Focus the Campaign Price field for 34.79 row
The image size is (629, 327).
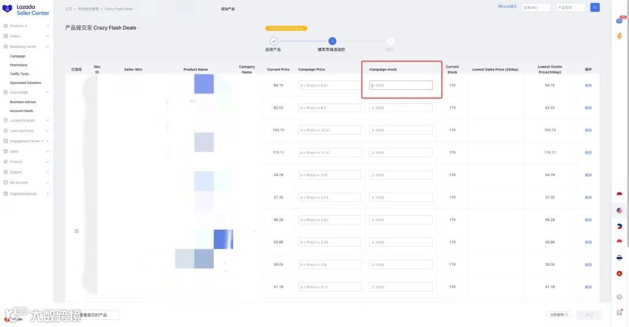(329, 175)
